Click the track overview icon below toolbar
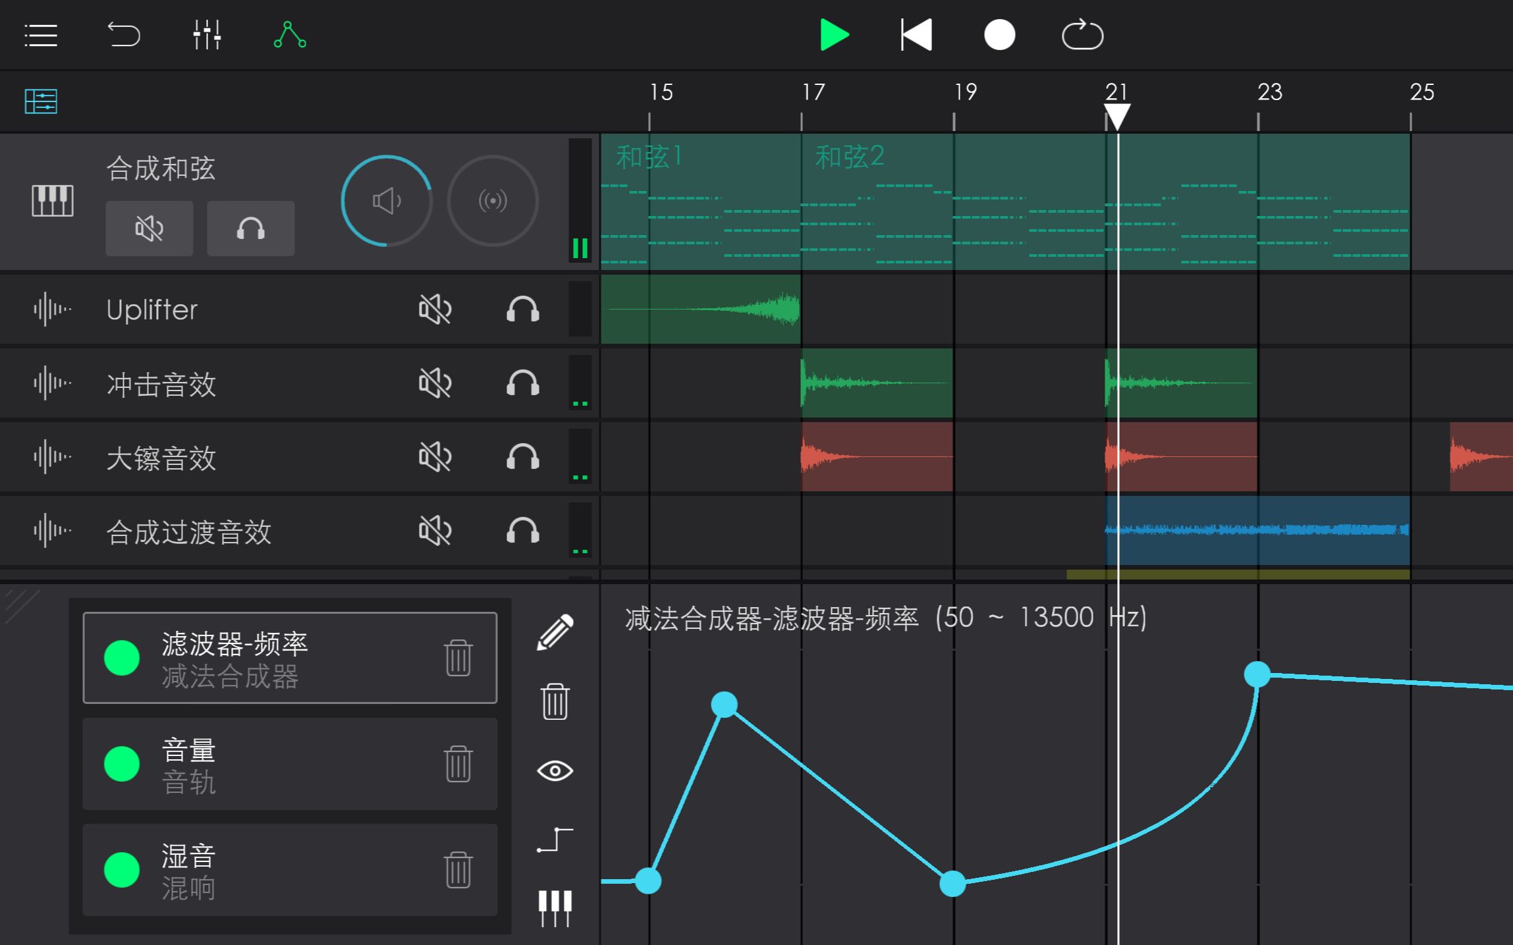The width and height of the screenshot is (1513, 945). point(40,100)
